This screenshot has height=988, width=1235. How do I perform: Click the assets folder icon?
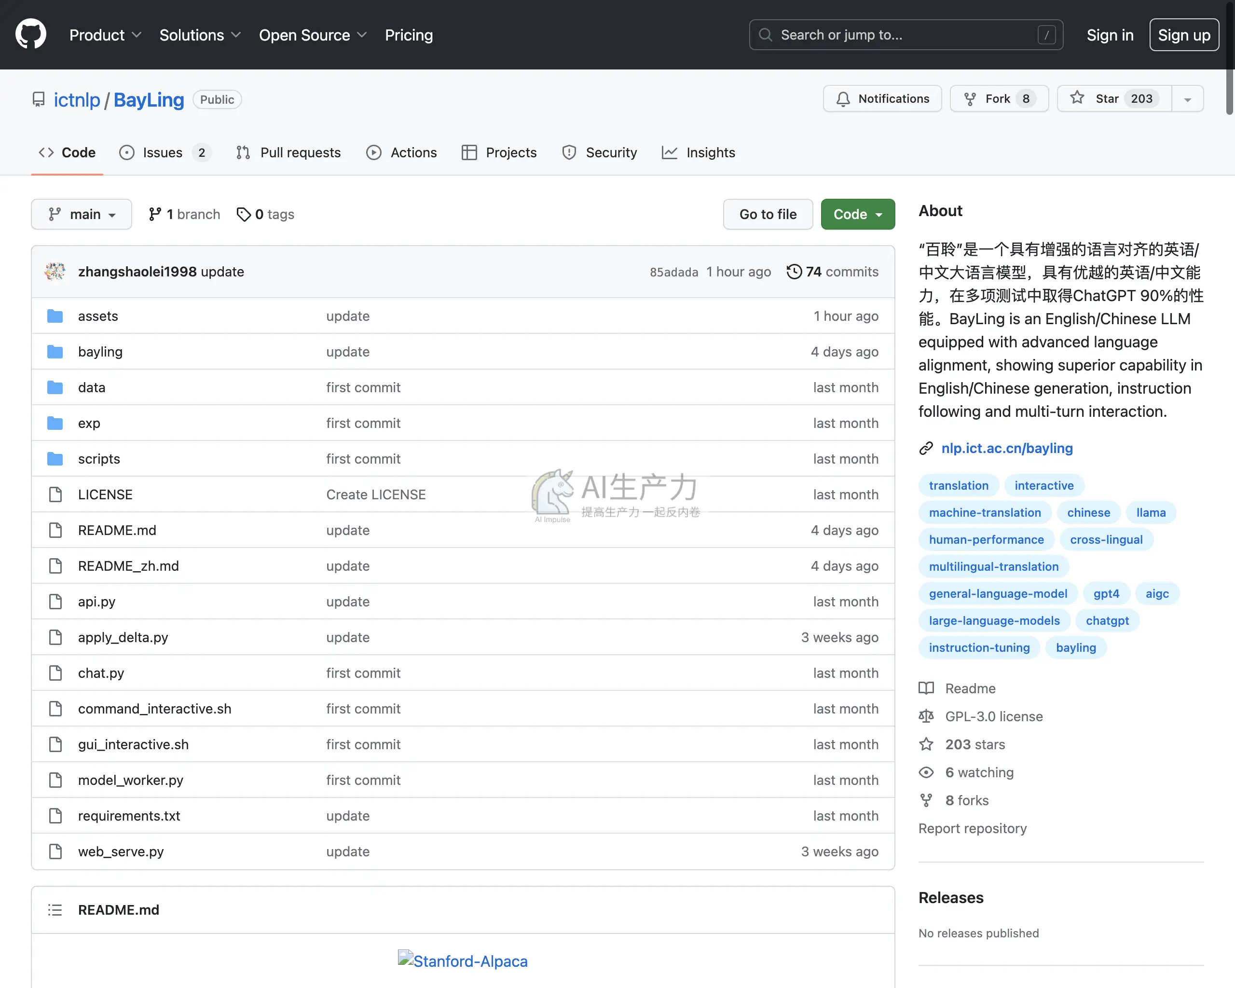[55, 316]
